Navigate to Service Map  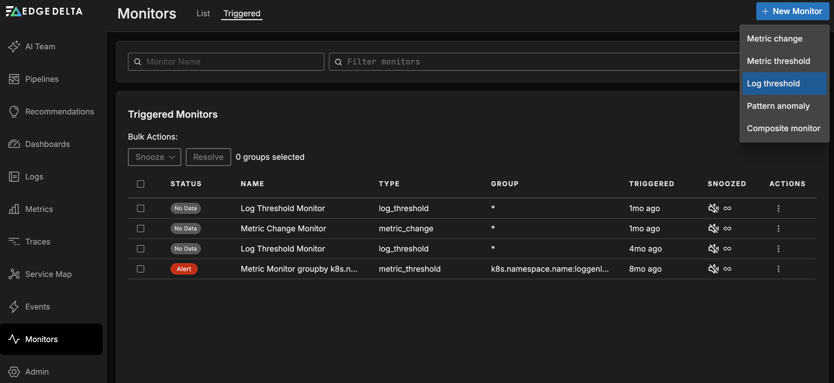point(48,274)
